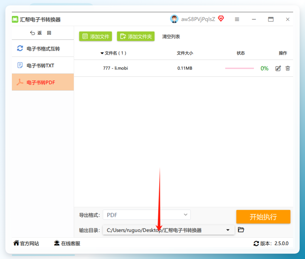Check for updates via refresh icon
The image size is (305, 259).
(256, 243)
